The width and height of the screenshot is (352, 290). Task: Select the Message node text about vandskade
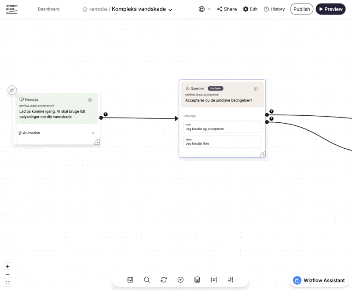[x=52, y=114]
